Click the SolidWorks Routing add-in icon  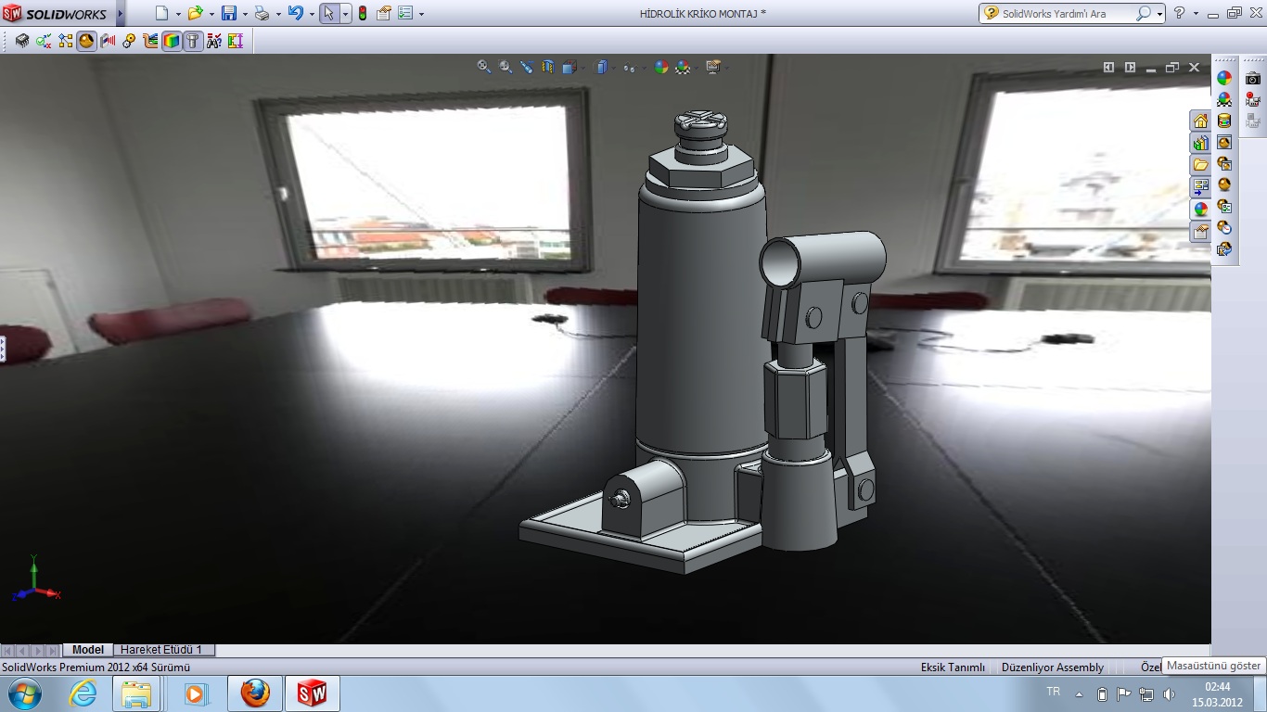click(65, 41)
